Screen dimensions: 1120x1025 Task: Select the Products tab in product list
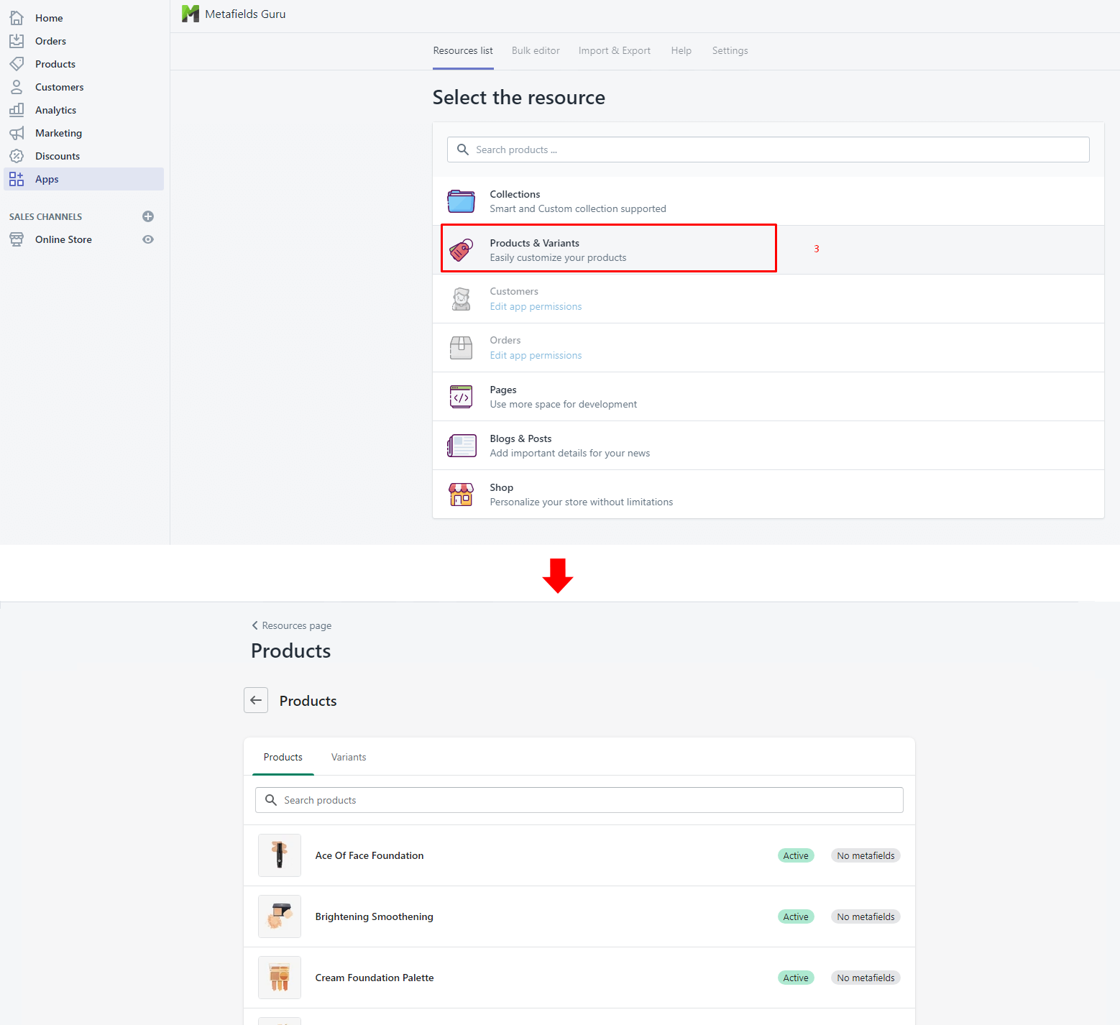pos(283,757)
